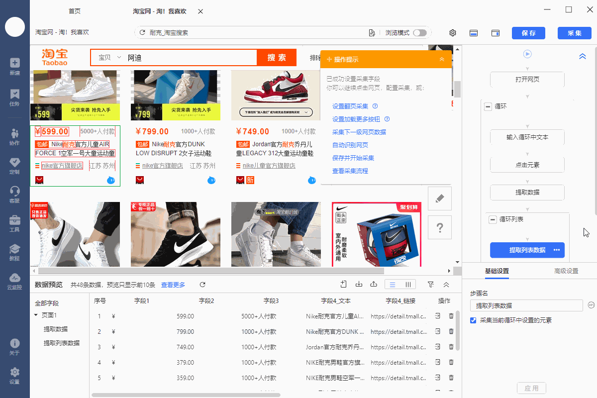Switch to the 首页 tab

coord(74,11)
